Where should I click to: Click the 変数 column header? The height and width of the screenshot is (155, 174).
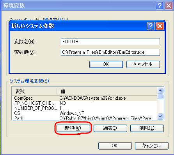coord(34,92)
